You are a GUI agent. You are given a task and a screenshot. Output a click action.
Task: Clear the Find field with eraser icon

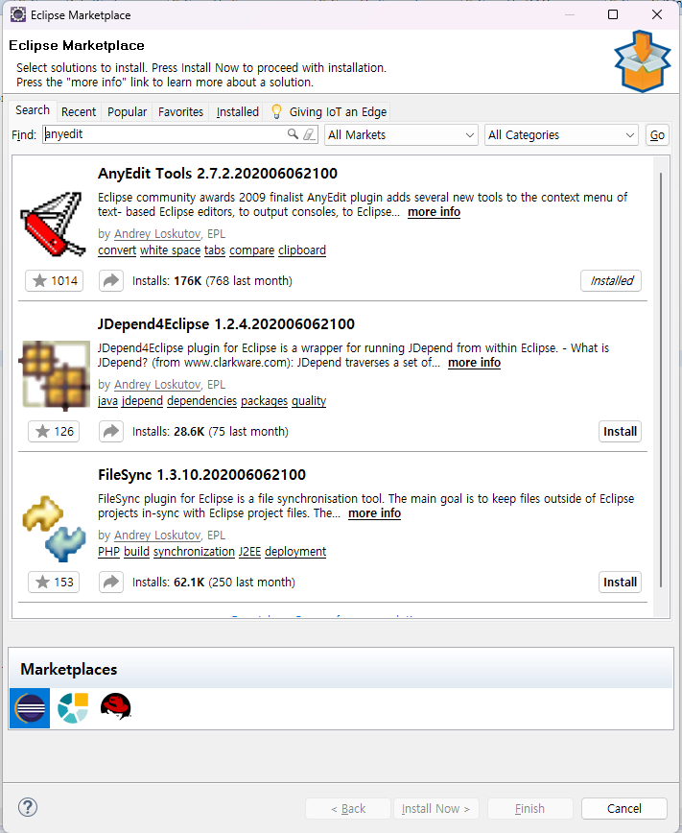pyautogui.click(x=309, y=134)
